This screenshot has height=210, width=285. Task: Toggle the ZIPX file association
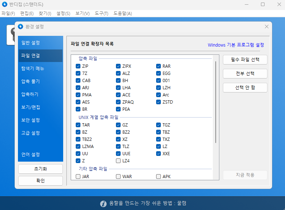tap(118, 66)
